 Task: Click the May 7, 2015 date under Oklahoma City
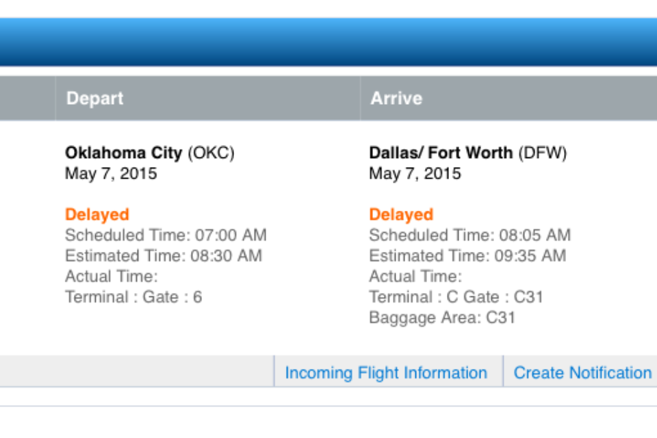click(x=111, y=173)
